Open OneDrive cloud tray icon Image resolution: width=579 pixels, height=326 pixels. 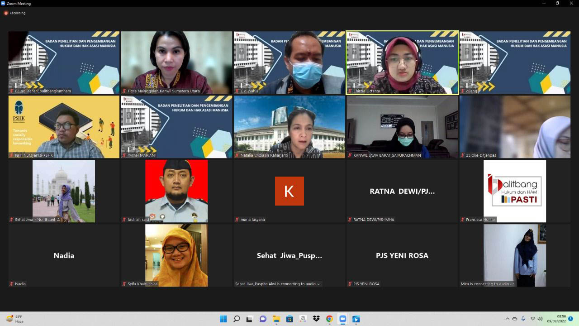point(515,319)
